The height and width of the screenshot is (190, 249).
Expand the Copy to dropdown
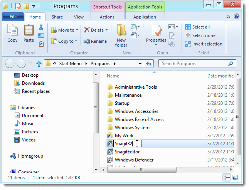click(76, 41)
